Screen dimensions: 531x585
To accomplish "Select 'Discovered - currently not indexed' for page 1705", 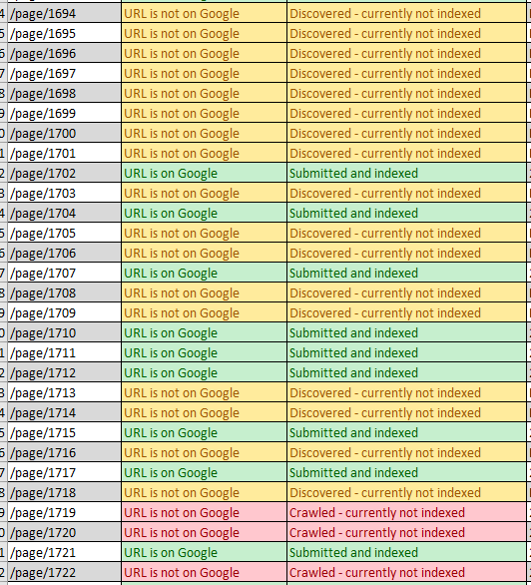I will pyautogui.click(x=385, y=234).
